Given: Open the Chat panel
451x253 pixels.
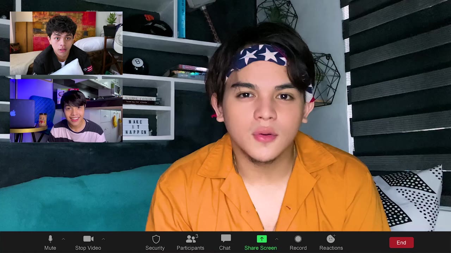Looking at the screenshot, I should [225, 242].
